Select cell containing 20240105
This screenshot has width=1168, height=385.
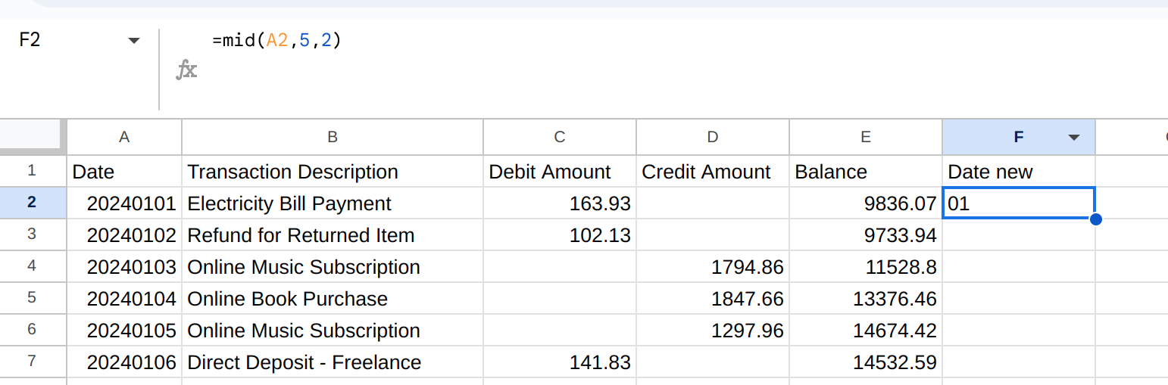(125, 331)
